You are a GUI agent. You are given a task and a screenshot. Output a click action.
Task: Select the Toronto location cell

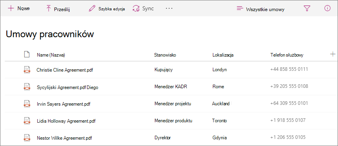pyautogui.click(x=220, y=121)
